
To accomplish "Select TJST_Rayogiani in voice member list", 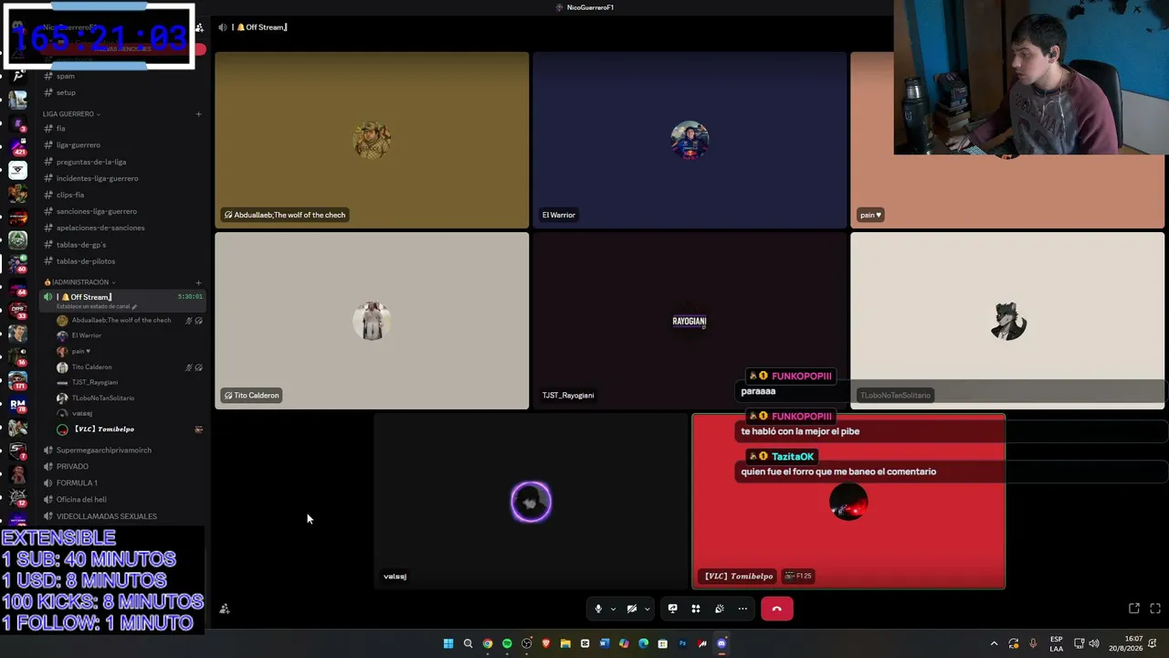I will 129,382.
